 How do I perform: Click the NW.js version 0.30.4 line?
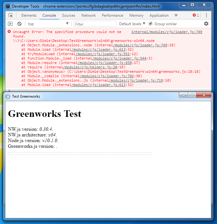pos(31,129)
